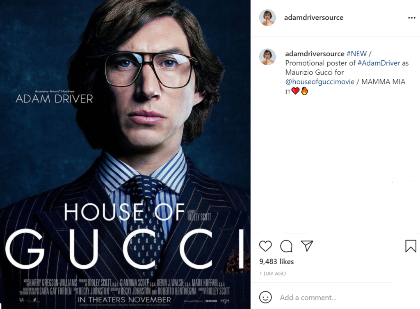Viewport: 420px width, 309px height.
Task: Click the House of Gucci poster image
Action: (125, 154)
